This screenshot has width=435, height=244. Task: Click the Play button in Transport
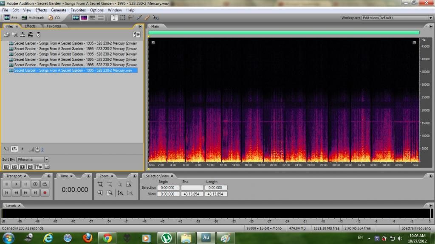(x=16, y=184)
